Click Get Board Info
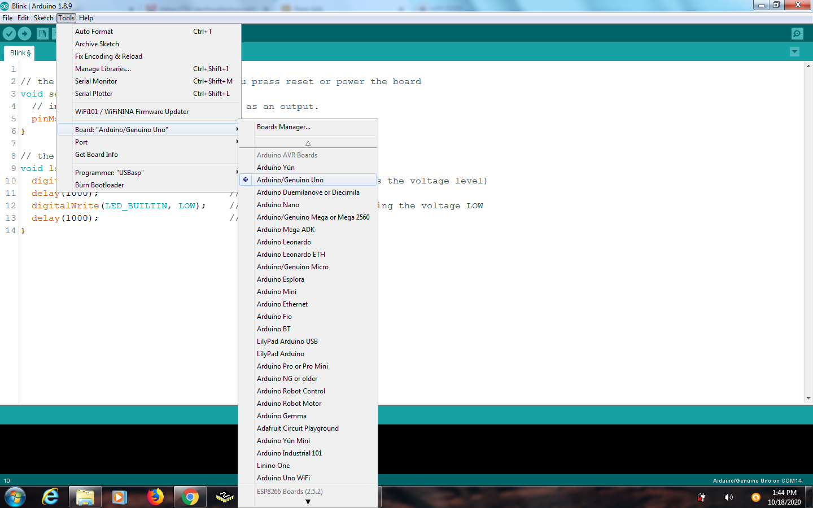Image resolution: width=813 pixels, height=508 pixels. (x=149, y=155)
